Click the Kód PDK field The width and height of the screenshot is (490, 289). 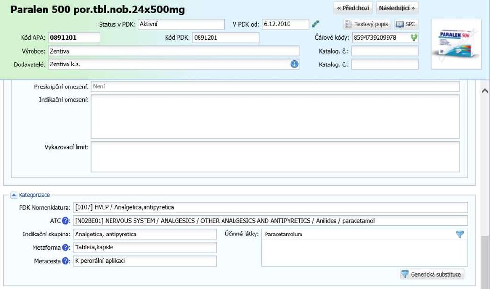226,37
